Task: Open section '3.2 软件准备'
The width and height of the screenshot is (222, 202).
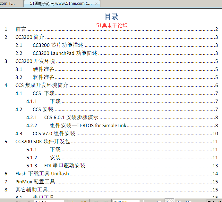Action: 117,77
